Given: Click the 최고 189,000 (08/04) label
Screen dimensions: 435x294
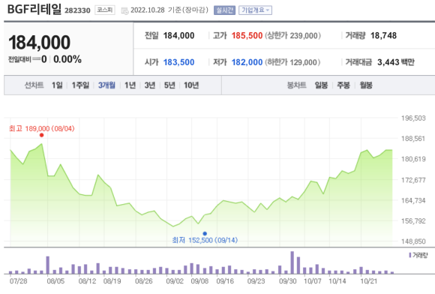Looking at the screenshot, I should coord(41,129).
